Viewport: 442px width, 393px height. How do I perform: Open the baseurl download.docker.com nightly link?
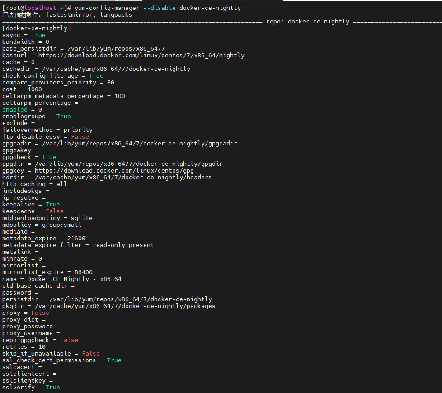[x=141, y=56]
